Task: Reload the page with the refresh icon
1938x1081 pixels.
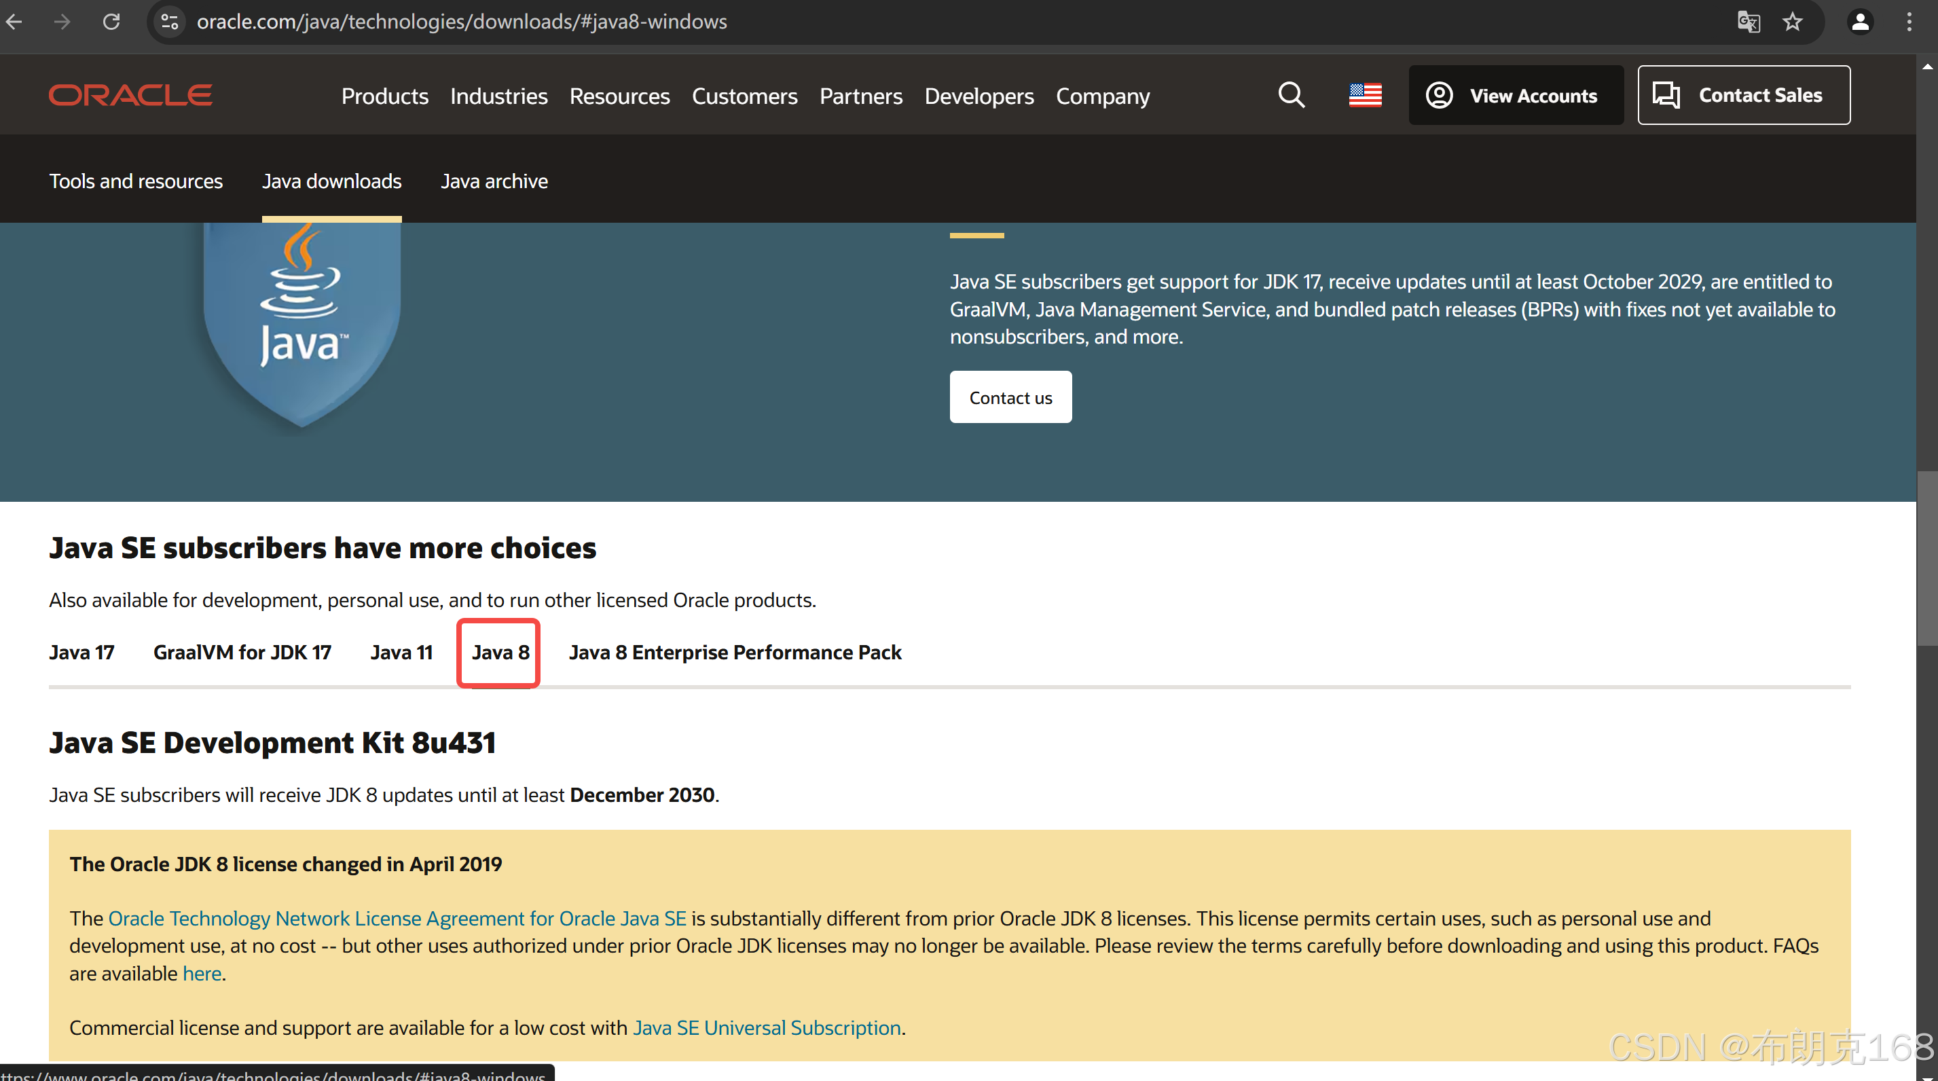Action: click(x=111, y=22)
